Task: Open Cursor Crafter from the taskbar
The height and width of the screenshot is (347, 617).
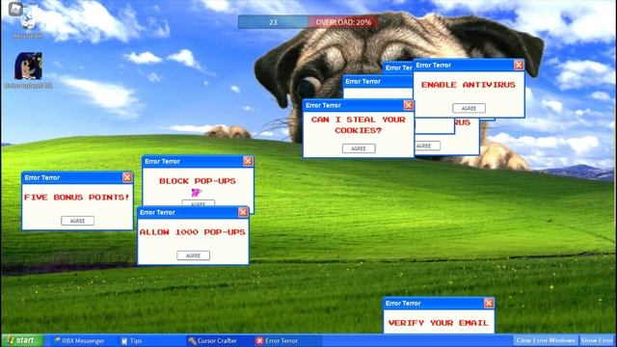Action: tap(212, 340)
